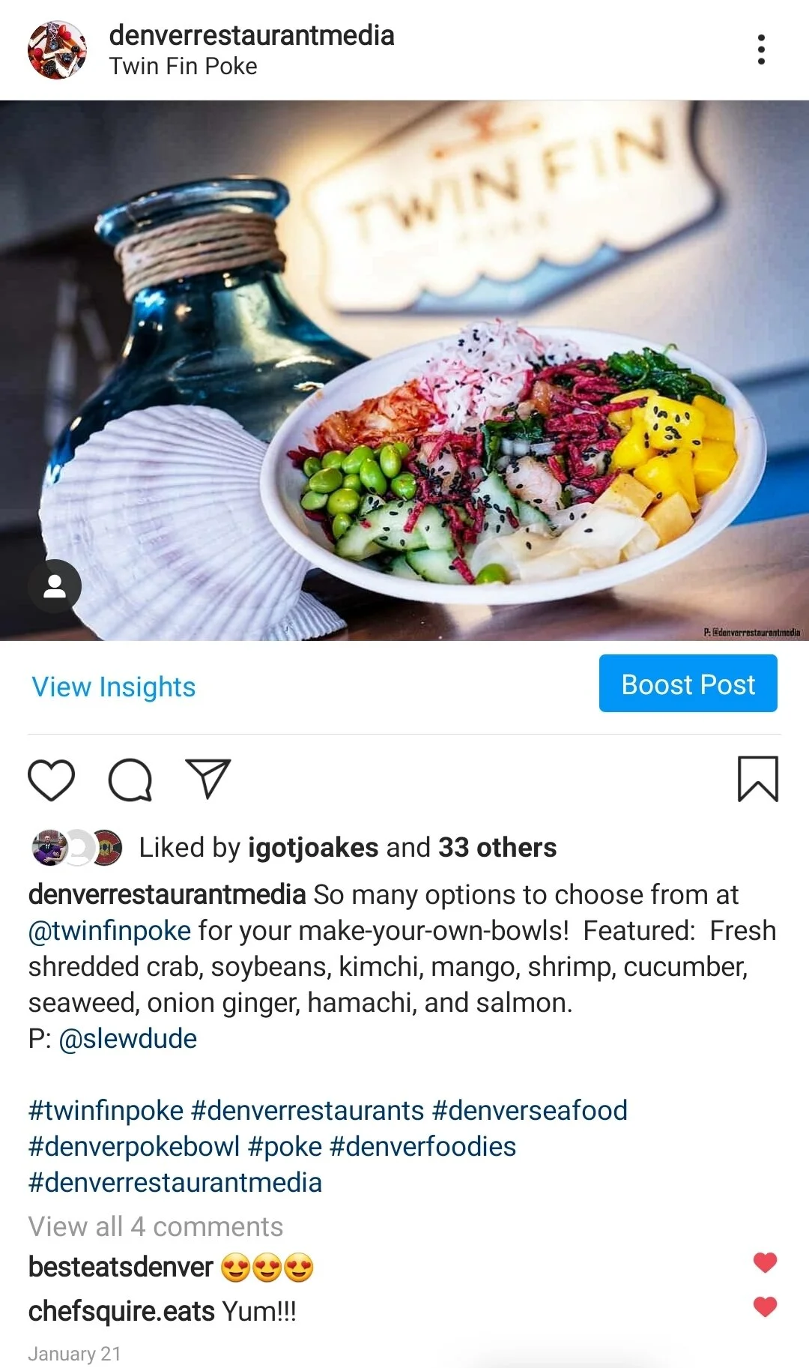Open the three-dot post options menu
Viewport: 809px width, 1368px height.
[x=761, y=49]
